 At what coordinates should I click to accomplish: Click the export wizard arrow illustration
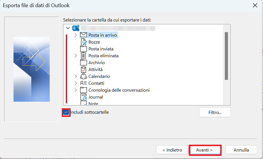pyautogui.click(x=32, y=69)
